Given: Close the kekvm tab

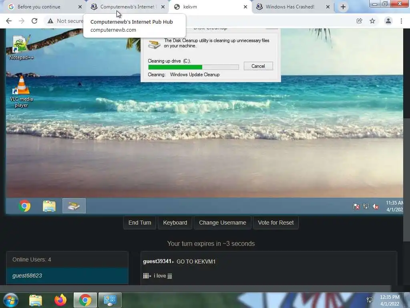Looking at the screenshot, I should [x=245, y=7].
